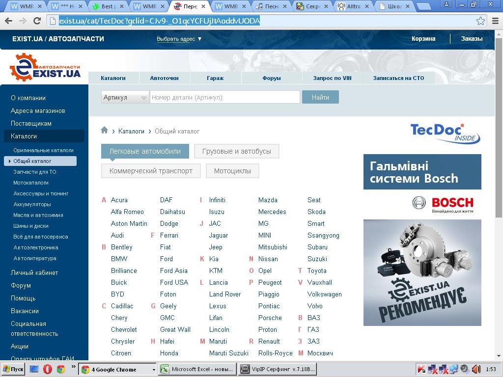Expand Выбрать адрес dropdown
503x377 pixels.
179,39
